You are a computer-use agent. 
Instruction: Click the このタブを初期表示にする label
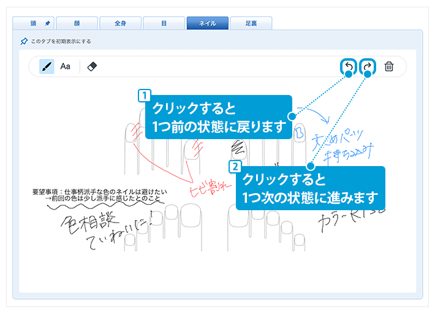60,42
